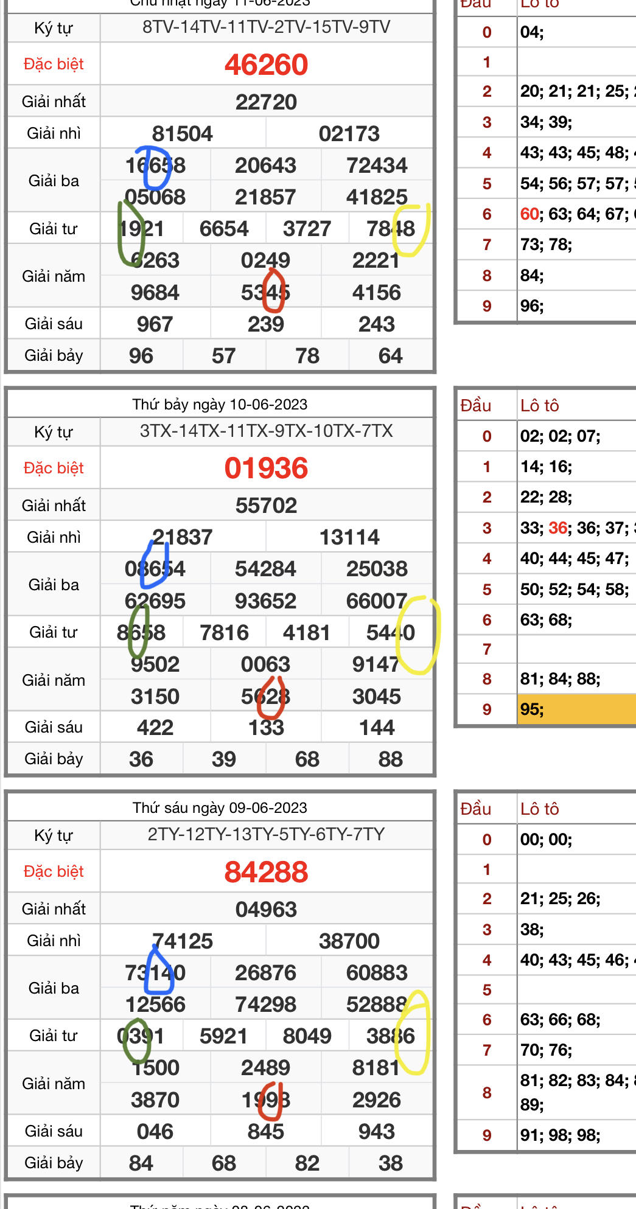Select sixth prize number 422
The image size is (636, 1209).
point(155,727)
